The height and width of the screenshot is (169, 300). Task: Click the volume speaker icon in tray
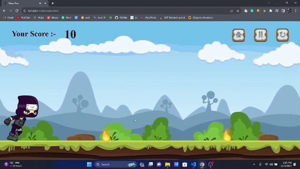click(x=271, y=164)
